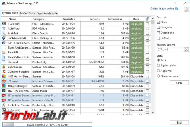Click the 7+ Taskbar Tweaker icon

point(4,105)
